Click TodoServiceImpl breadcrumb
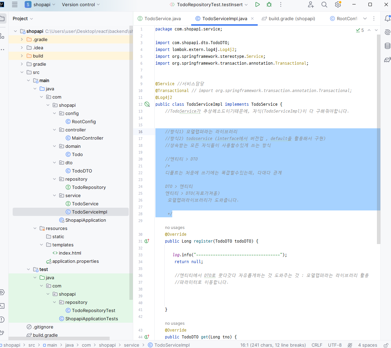Image resolution: width=391 pixels, height=348 pixels. point(169,345)
